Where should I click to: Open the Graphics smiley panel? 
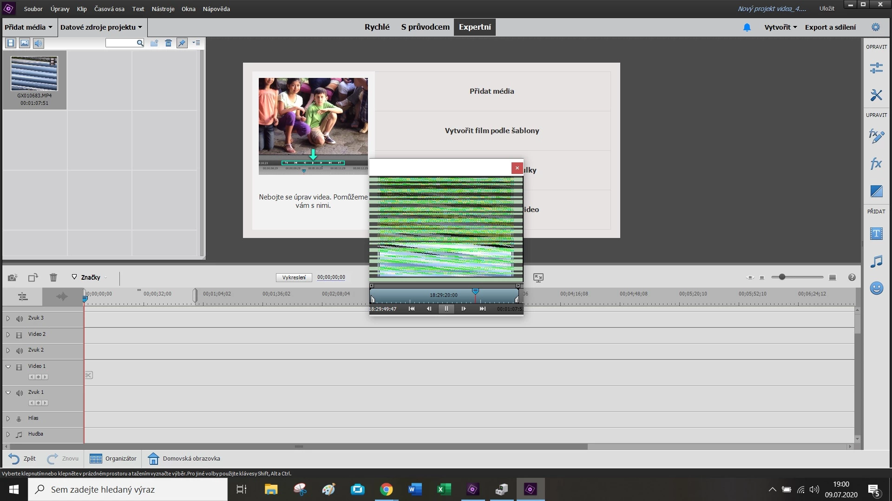pyautogui.click(x=876, y=288)
